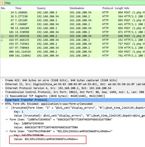Click length 871 in packet 101 row

tap(120, 32)
